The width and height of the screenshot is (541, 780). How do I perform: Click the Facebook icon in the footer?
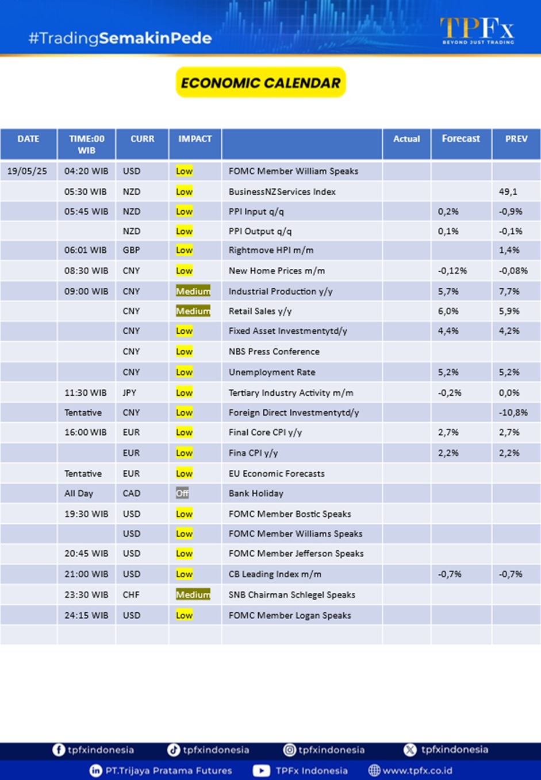click(59, 750)
